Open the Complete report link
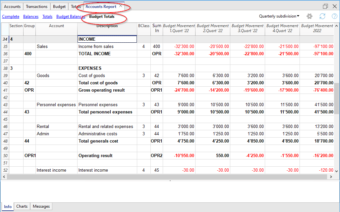The image size is (340, 212). pyautogui.click(x=11, y=16)
